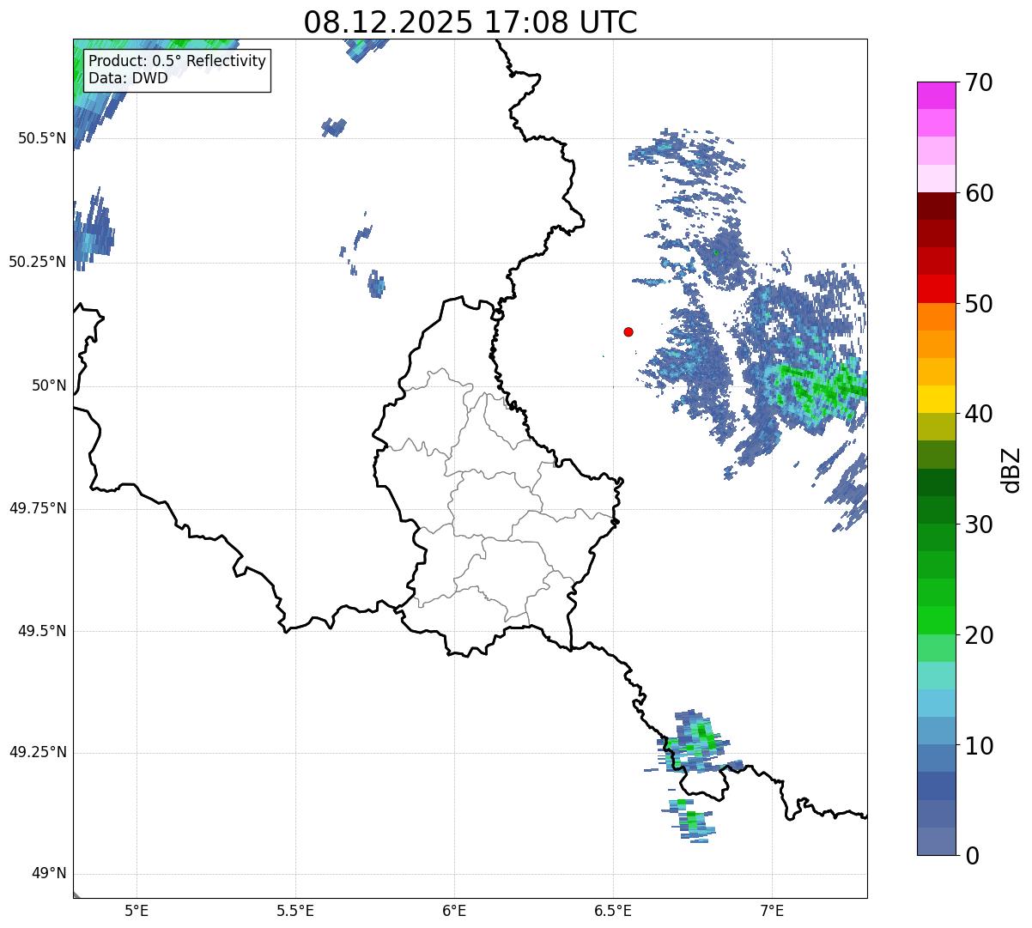Click the 6.5°E longitude label
The height and width of the screenshot is (928, 1032).
pos(613,910)
